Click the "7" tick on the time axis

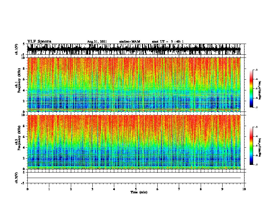pyautogui.click(x=179, y=189)
